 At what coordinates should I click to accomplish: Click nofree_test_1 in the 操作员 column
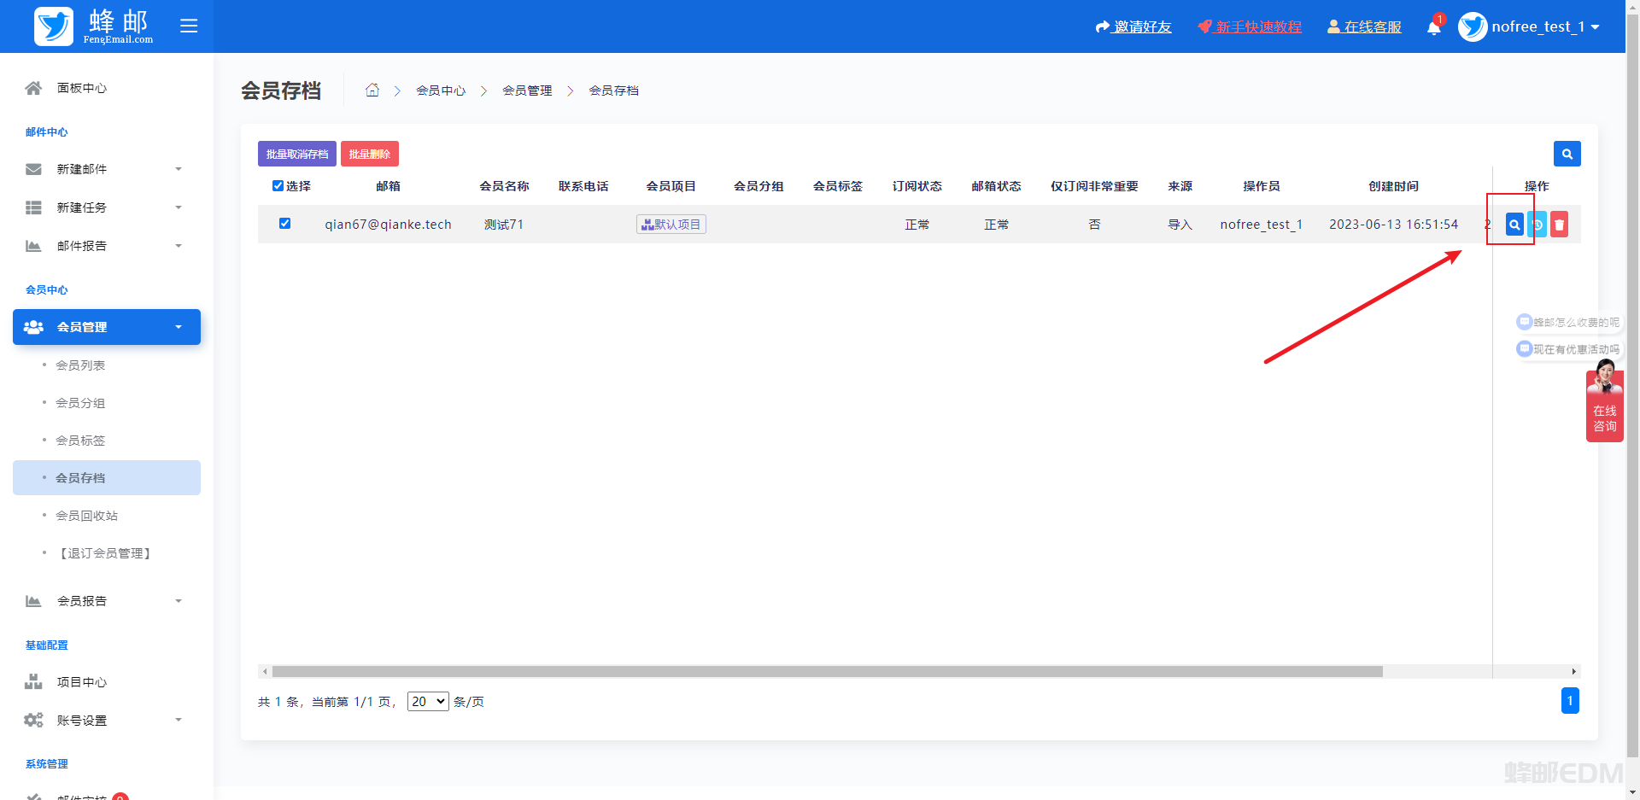[1261, 225]
